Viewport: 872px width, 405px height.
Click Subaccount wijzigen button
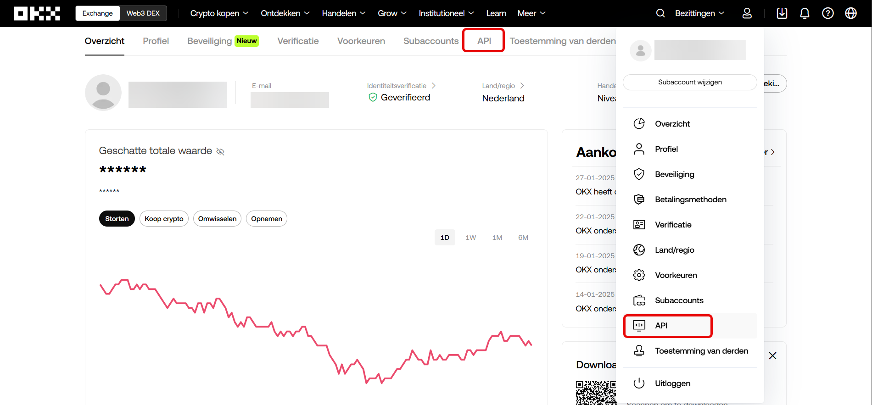pyautogui.click(x=689, y=82)
